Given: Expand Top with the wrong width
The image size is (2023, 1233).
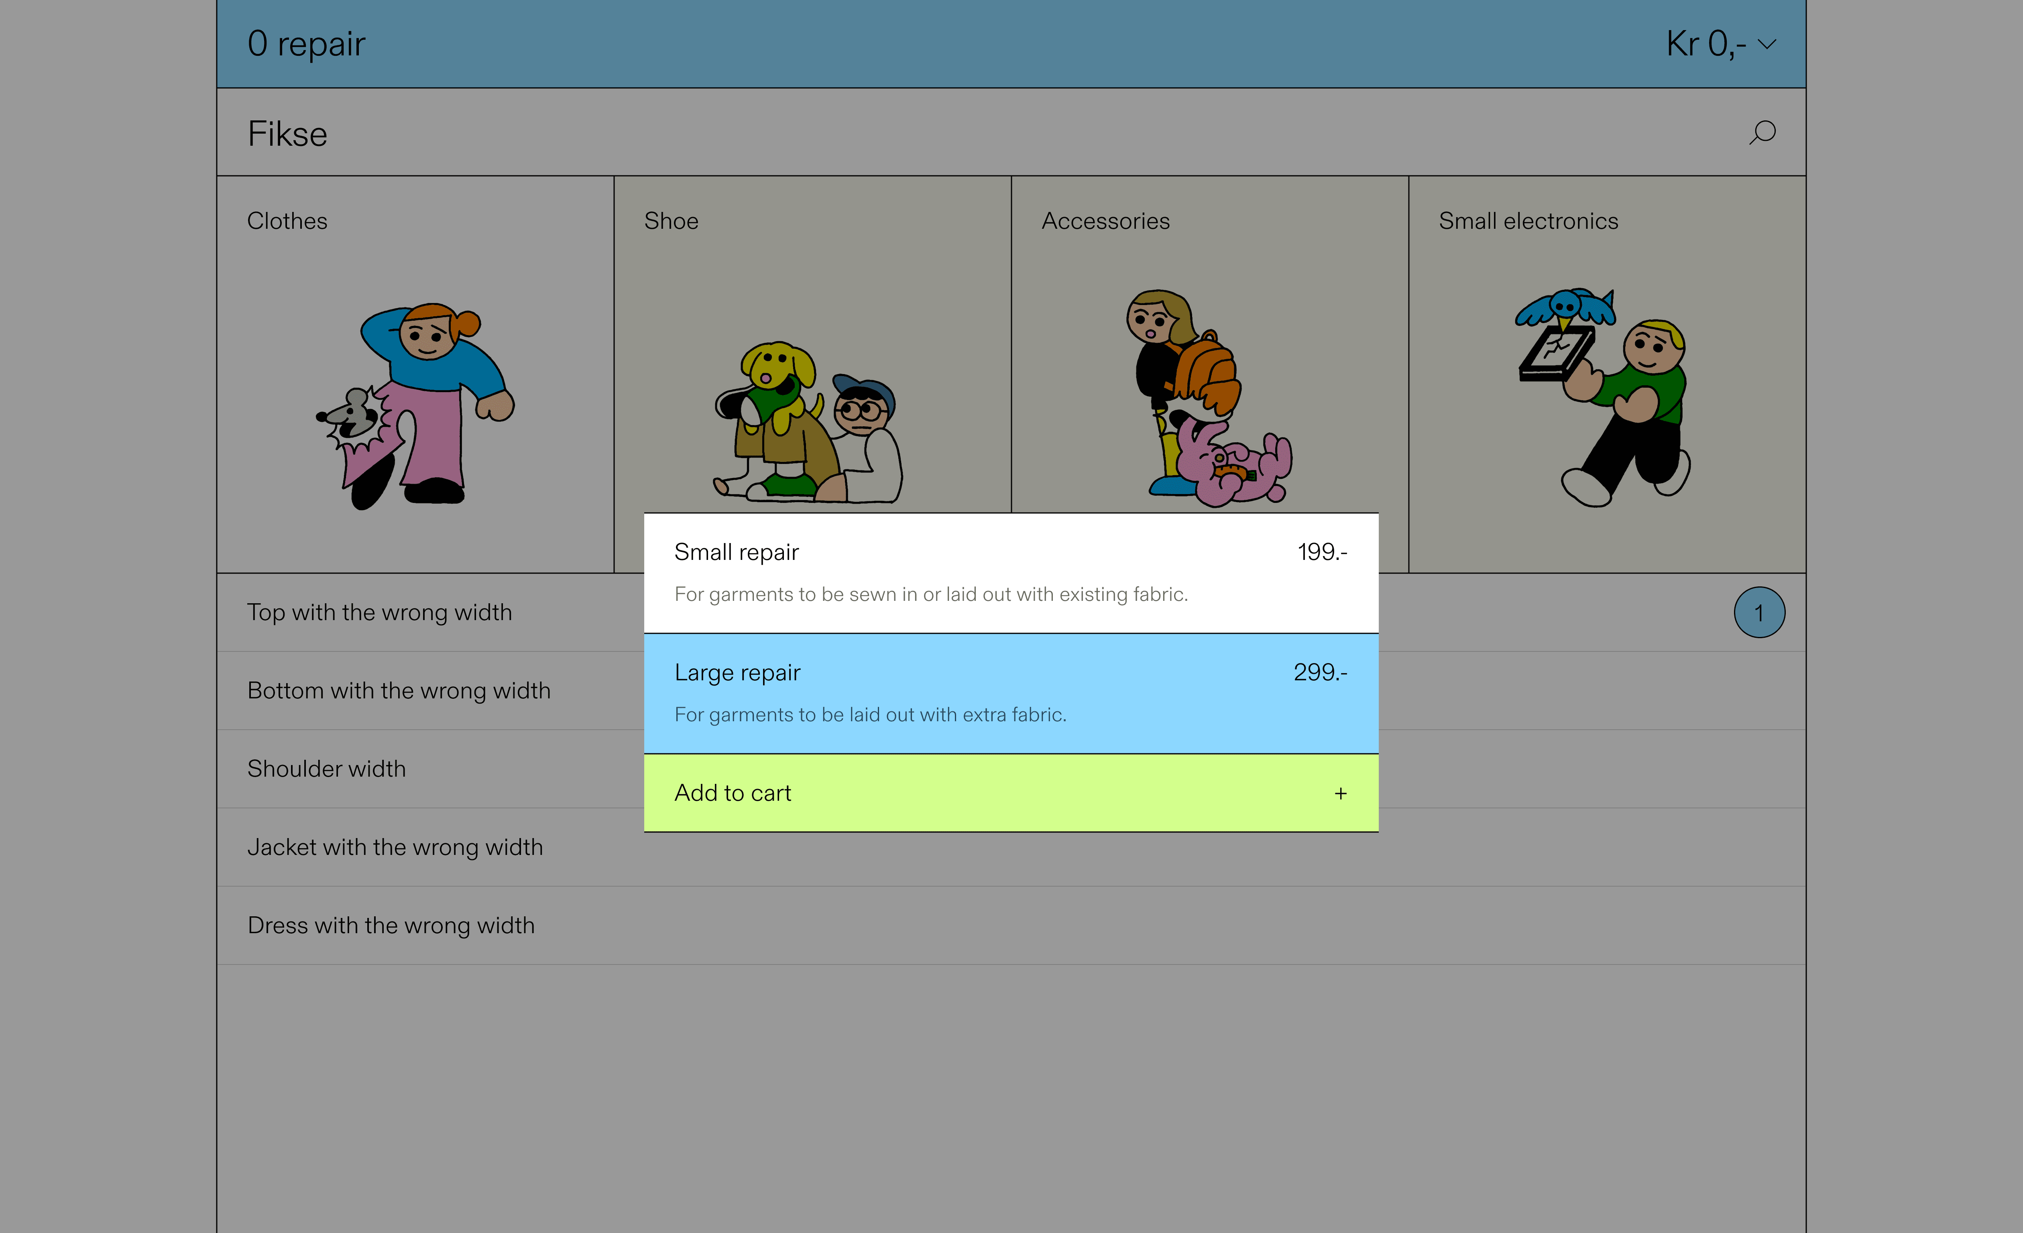Looking at the screenshot, I should coord(379,612).
